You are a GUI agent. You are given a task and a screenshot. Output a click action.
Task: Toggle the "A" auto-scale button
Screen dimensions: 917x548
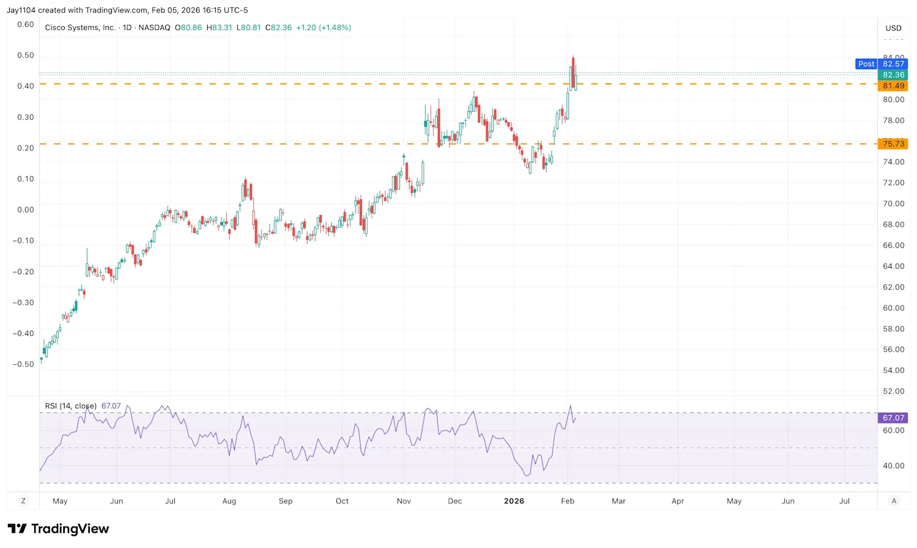tap(894, 501)
